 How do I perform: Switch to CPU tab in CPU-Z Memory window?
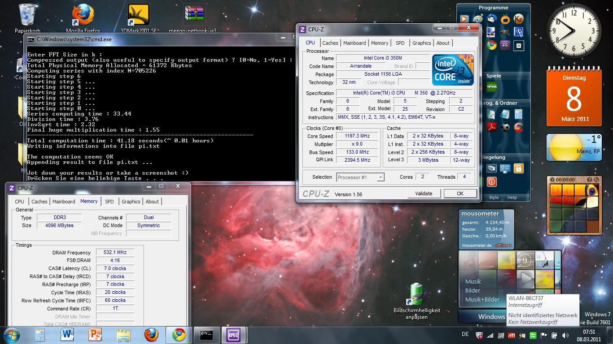pos(20,202)
